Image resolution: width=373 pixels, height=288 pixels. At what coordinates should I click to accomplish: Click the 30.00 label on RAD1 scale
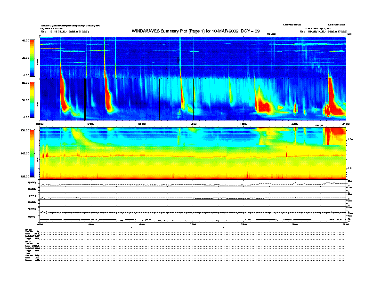click(25, 100)
